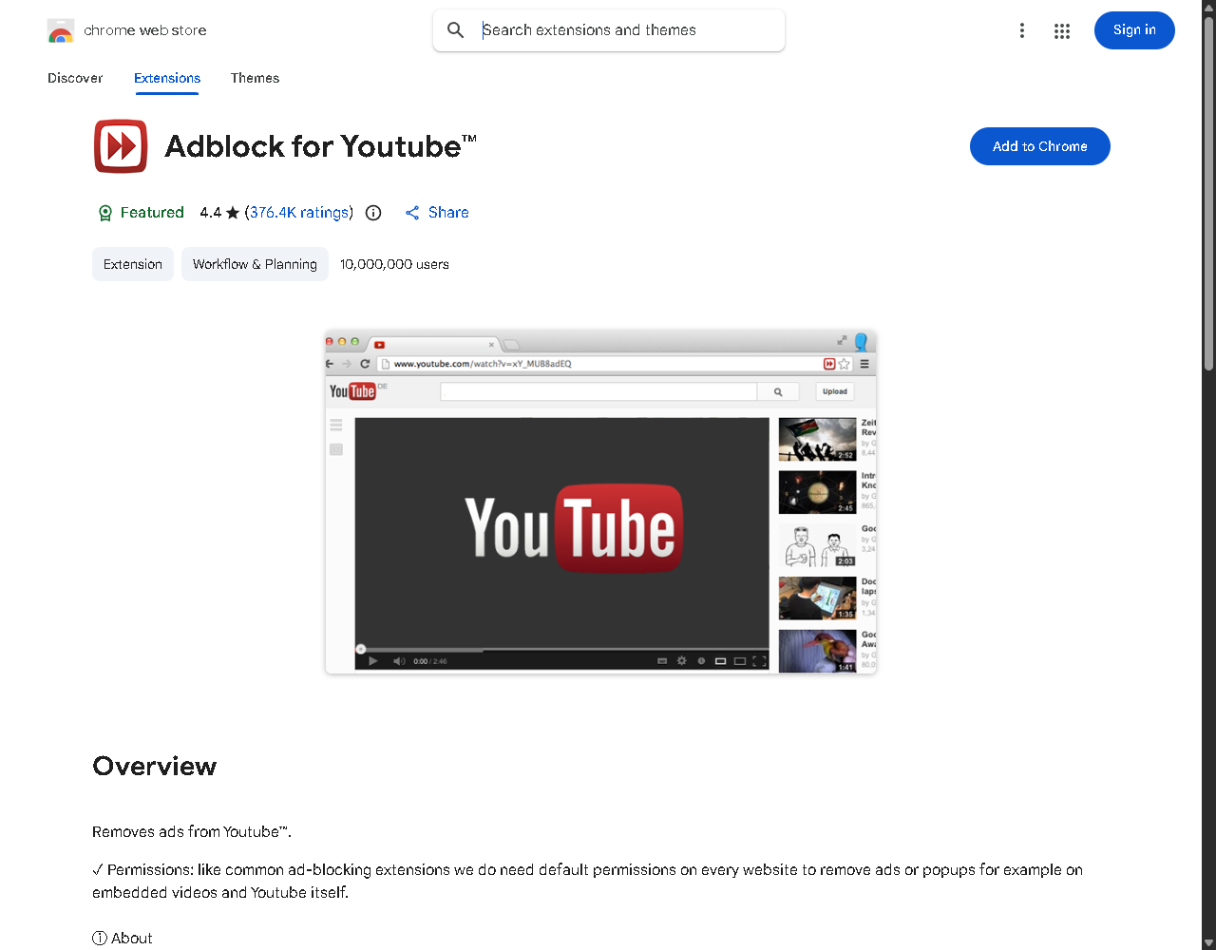Click the page vertical scrollbar

coord(1208,194)
